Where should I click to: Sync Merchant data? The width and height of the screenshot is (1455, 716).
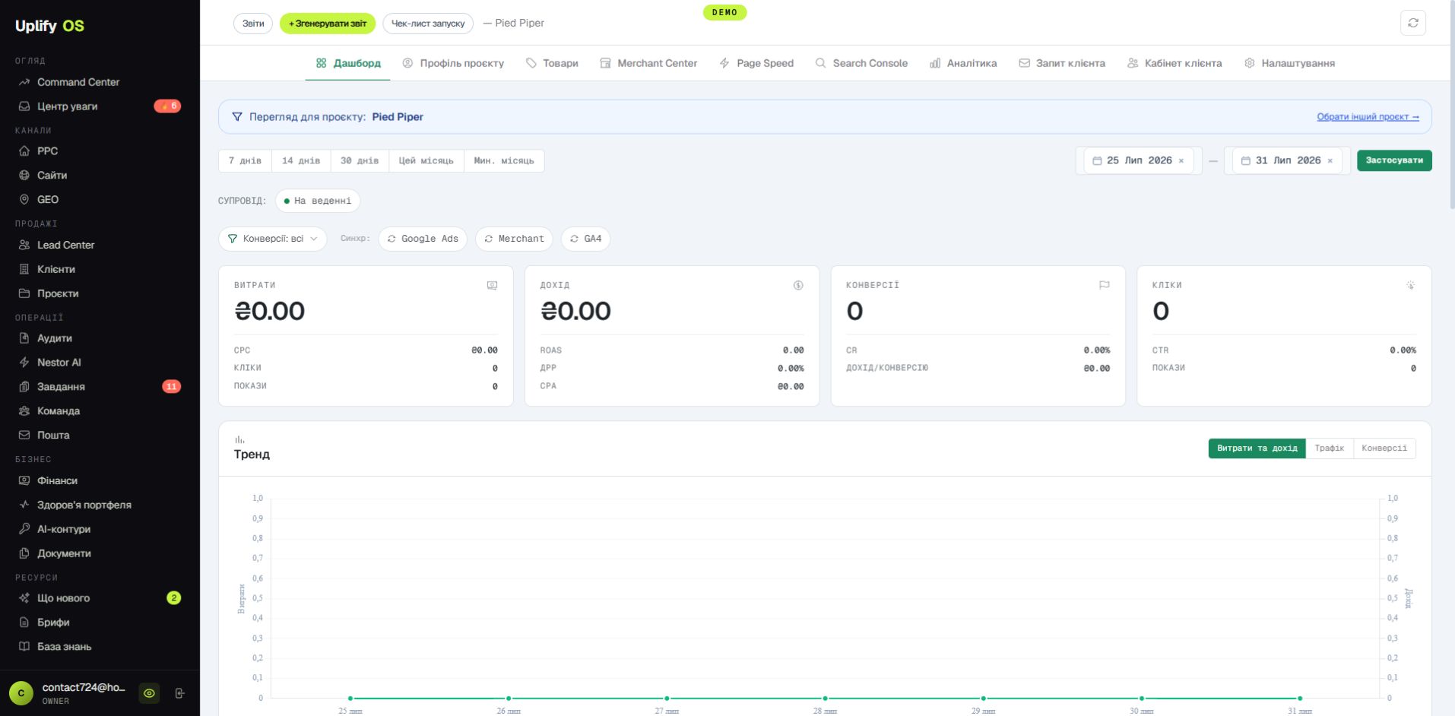tap(514, 239)
